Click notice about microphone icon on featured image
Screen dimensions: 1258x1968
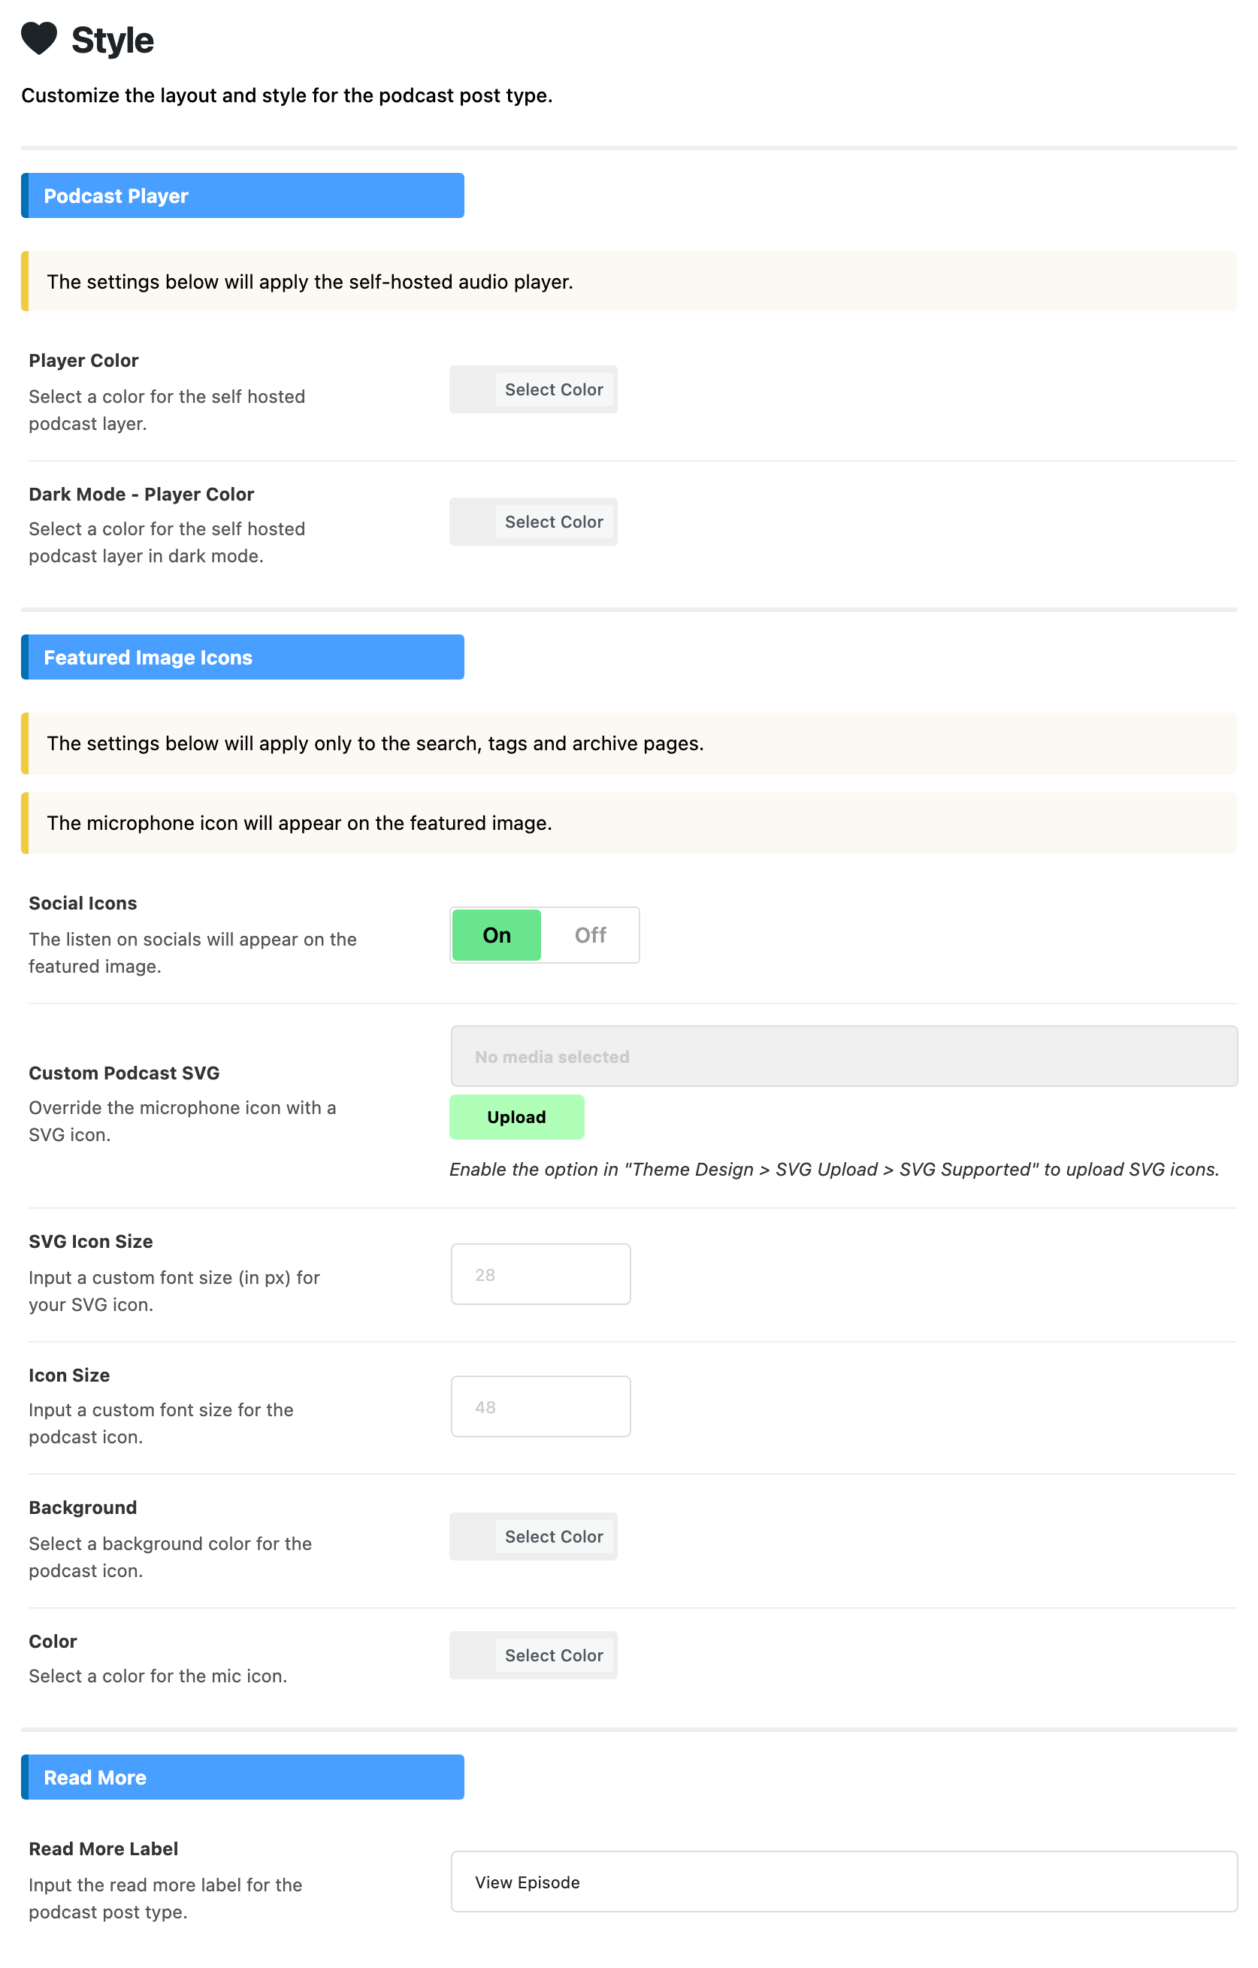coord(628,823)
